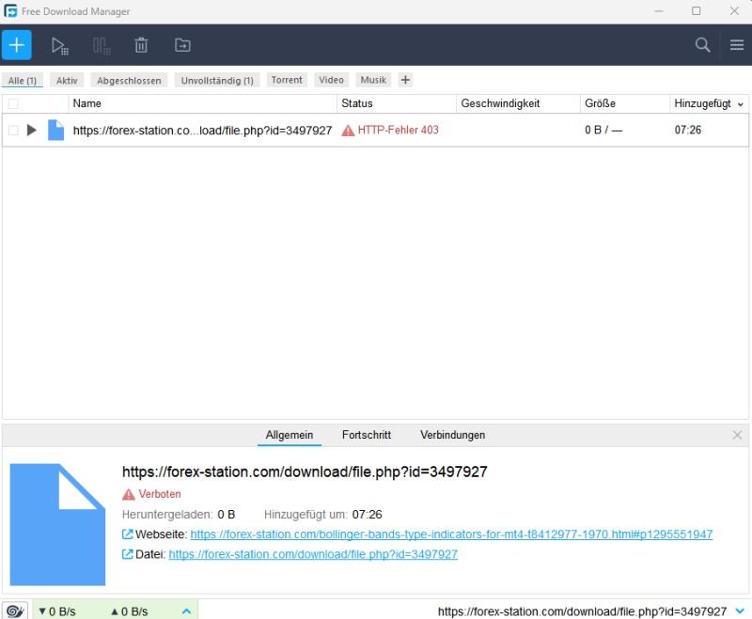Click the upload speed 0 B/s indicator

[x=130, y=611]
